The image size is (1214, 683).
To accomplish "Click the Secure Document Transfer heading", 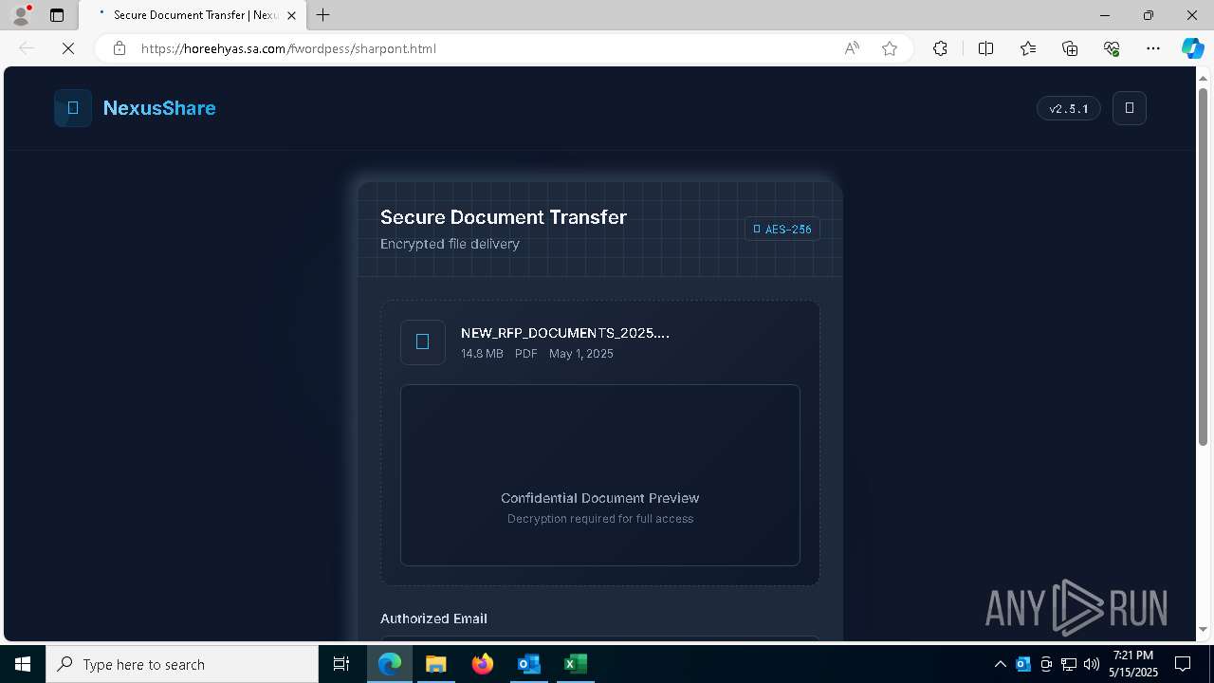I will click(504, 217).
